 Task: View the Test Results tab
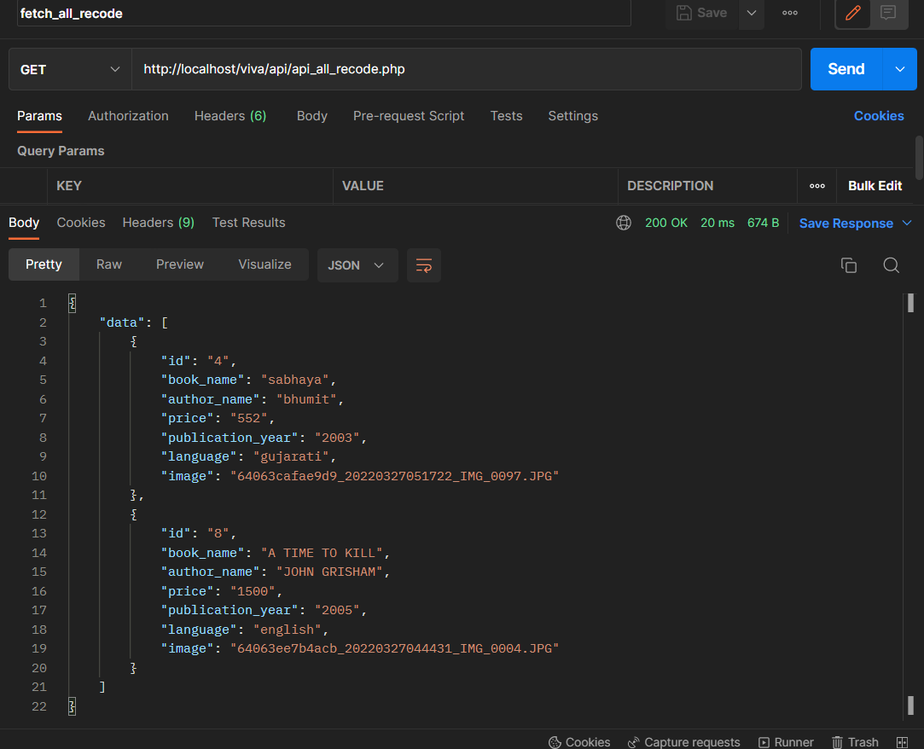tap(248, 223)
